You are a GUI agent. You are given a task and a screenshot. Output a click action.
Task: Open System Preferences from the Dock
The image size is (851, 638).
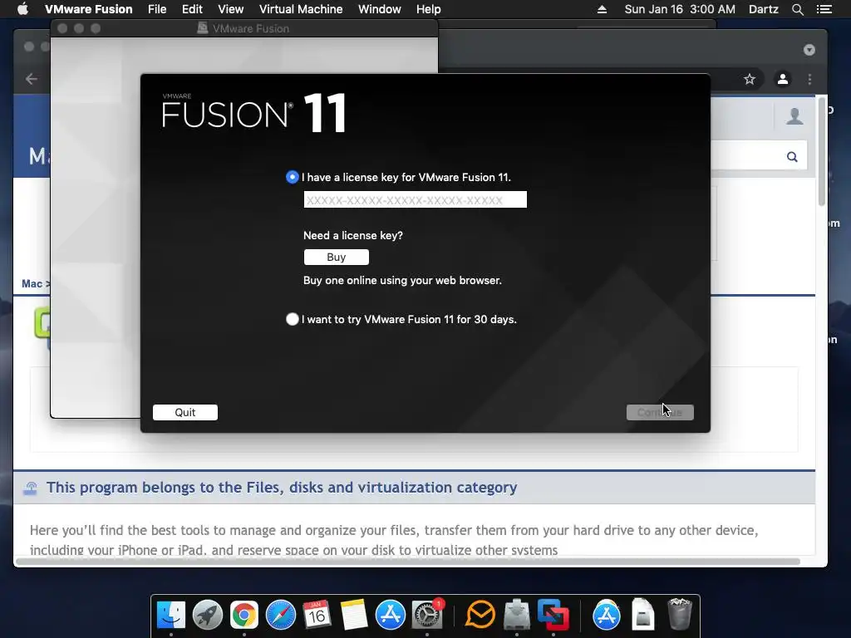pos(427,616)
